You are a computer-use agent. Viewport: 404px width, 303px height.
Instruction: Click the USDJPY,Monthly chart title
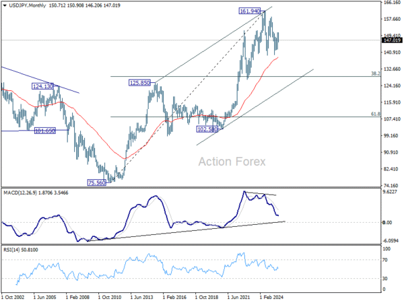[x=28, y=5]
